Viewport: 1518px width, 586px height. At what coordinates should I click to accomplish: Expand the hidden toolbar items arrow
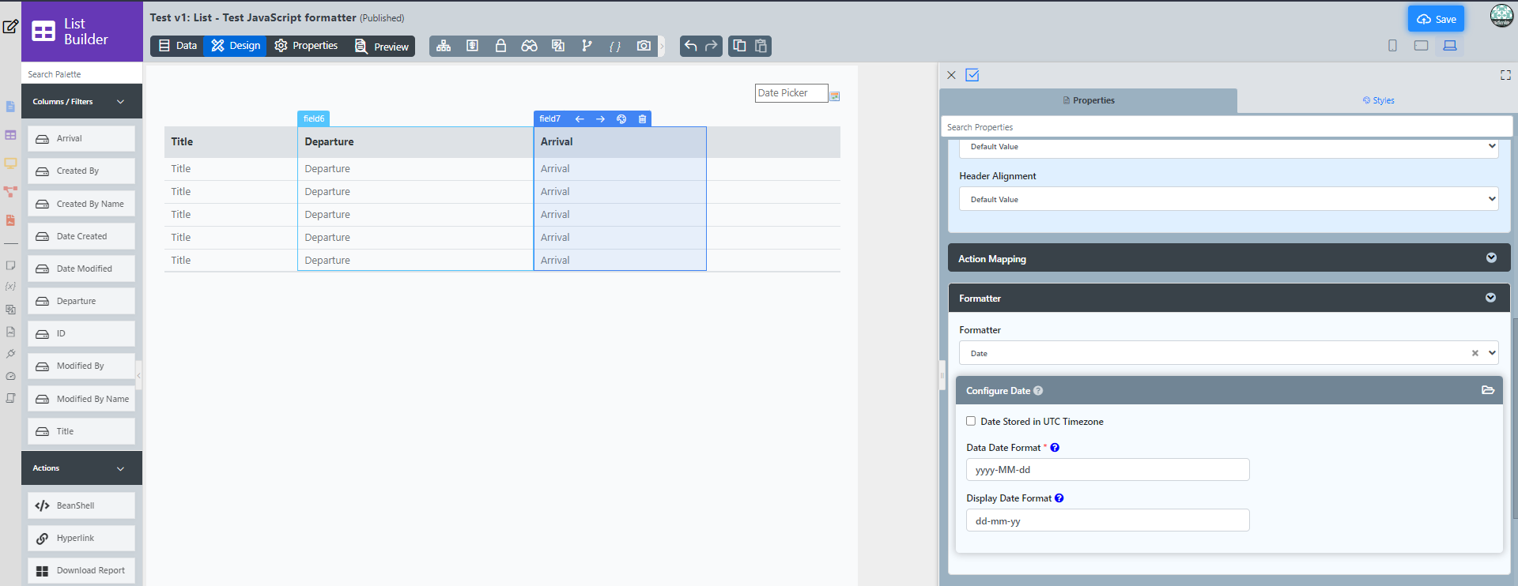click(662, 46)
